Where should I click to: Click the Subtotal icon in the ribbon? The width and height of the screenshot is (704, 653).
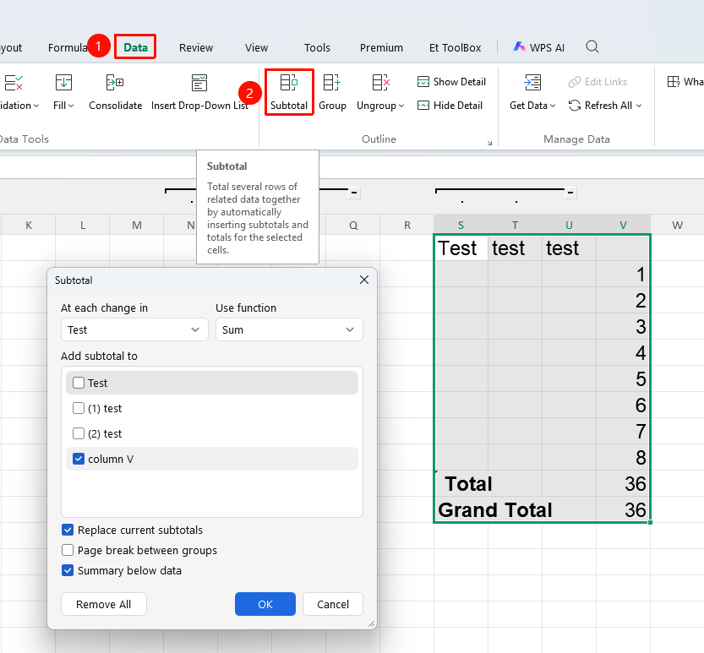click(289, 83)
